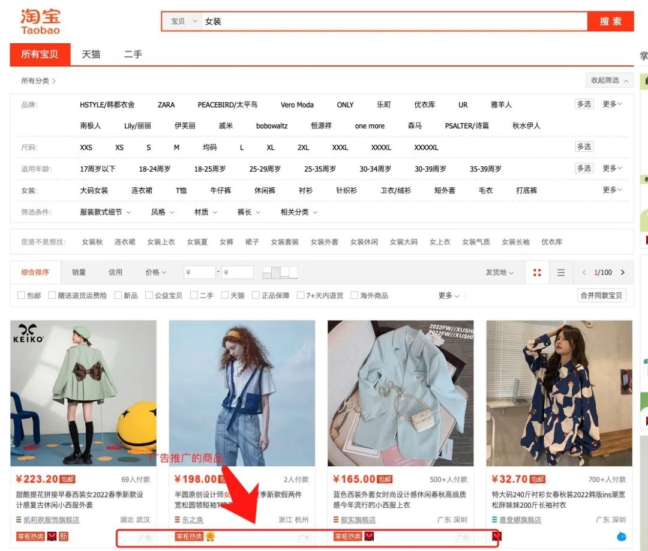Screen dimensions: 648x551
Task: Click the shop icon beside 东之涣
Action: [177, 520]
